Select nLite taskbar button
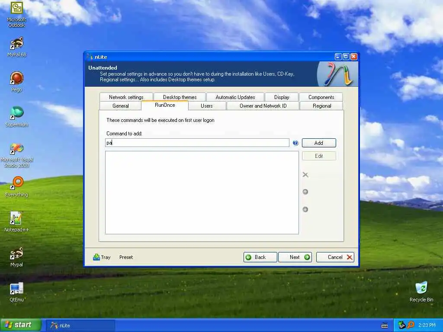443x332 pixels. click(80, 326)
